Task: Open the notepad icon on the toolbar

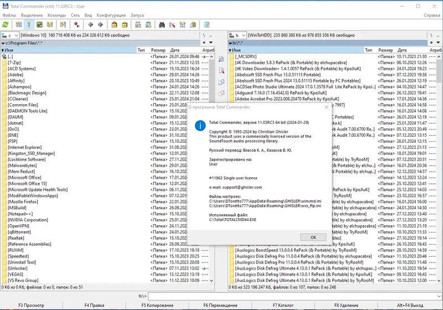Action: [207, 25]
